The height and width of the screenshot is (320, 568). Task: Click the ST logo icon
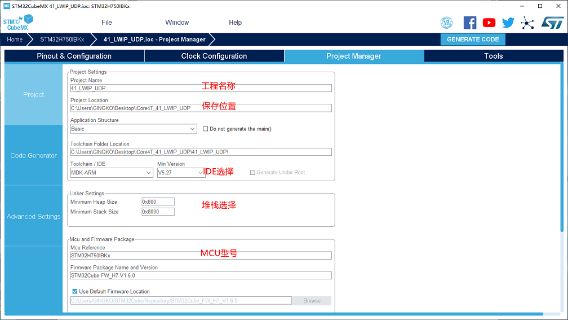(552, 23)
